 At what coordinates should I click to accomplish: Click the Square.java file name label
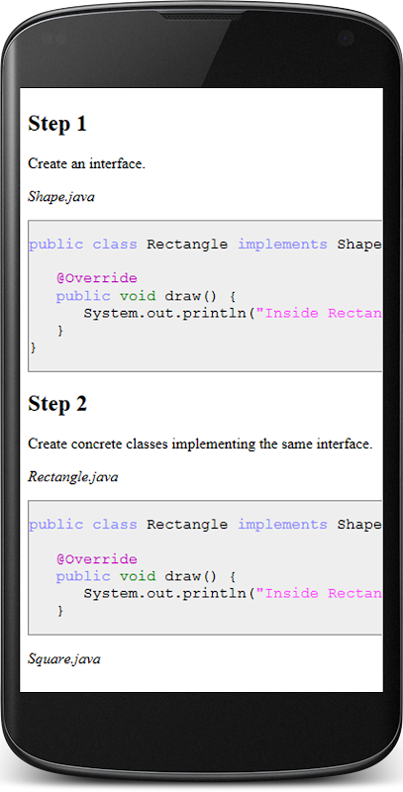point(64,659)
